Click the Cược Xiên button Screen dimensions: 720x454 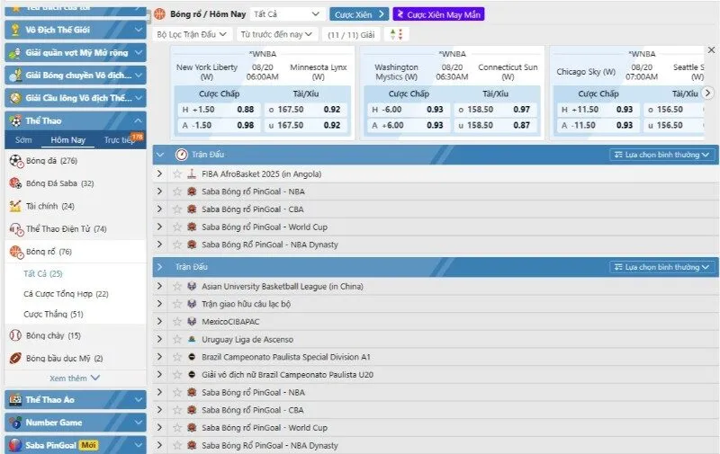358,14
